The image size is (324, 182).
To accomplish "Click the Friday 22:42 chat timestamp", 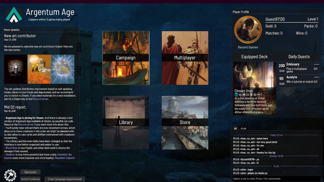I will point(276,135).
